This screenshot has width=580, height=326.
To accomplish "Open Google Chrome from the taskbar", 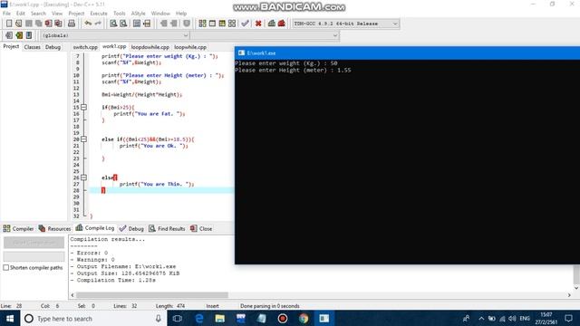I will 304,318.
